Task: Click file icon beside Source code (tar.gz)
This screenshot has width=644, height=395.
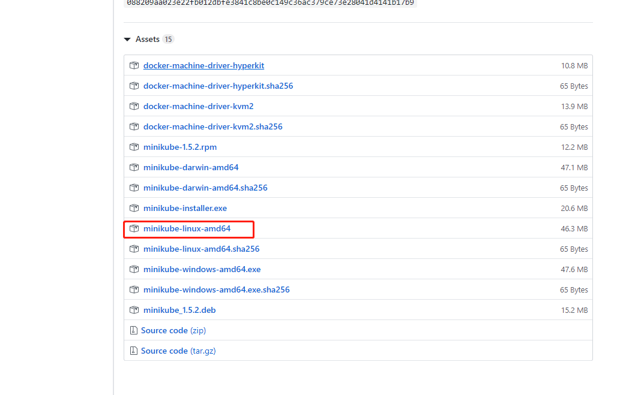Action: coord(133,351)
